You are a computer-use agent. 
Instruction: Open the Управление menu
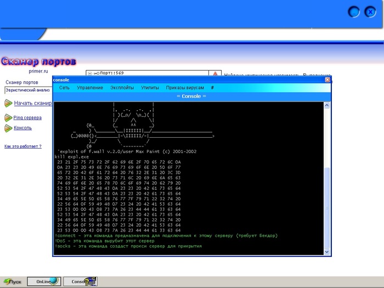pyautogui.click(x=90, y=88)
